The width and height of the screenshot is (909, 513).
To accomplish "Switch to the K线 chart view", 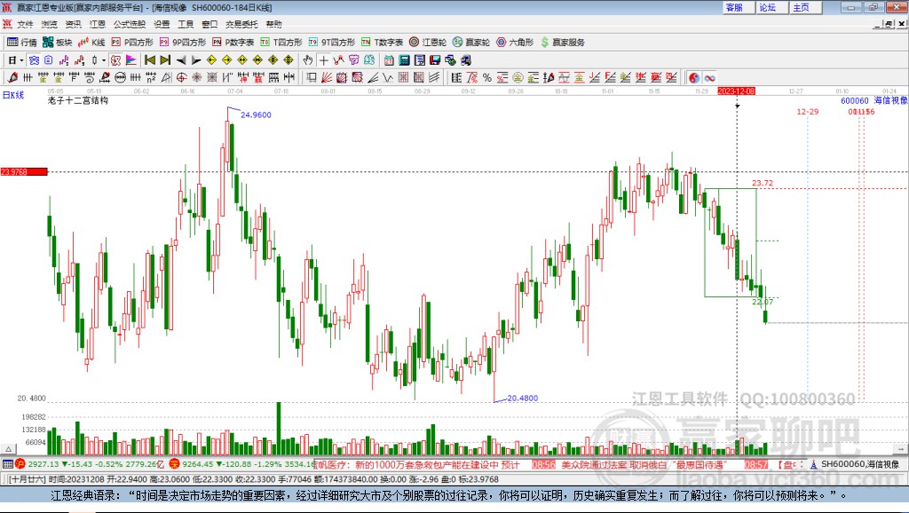I will pos(91,43).
